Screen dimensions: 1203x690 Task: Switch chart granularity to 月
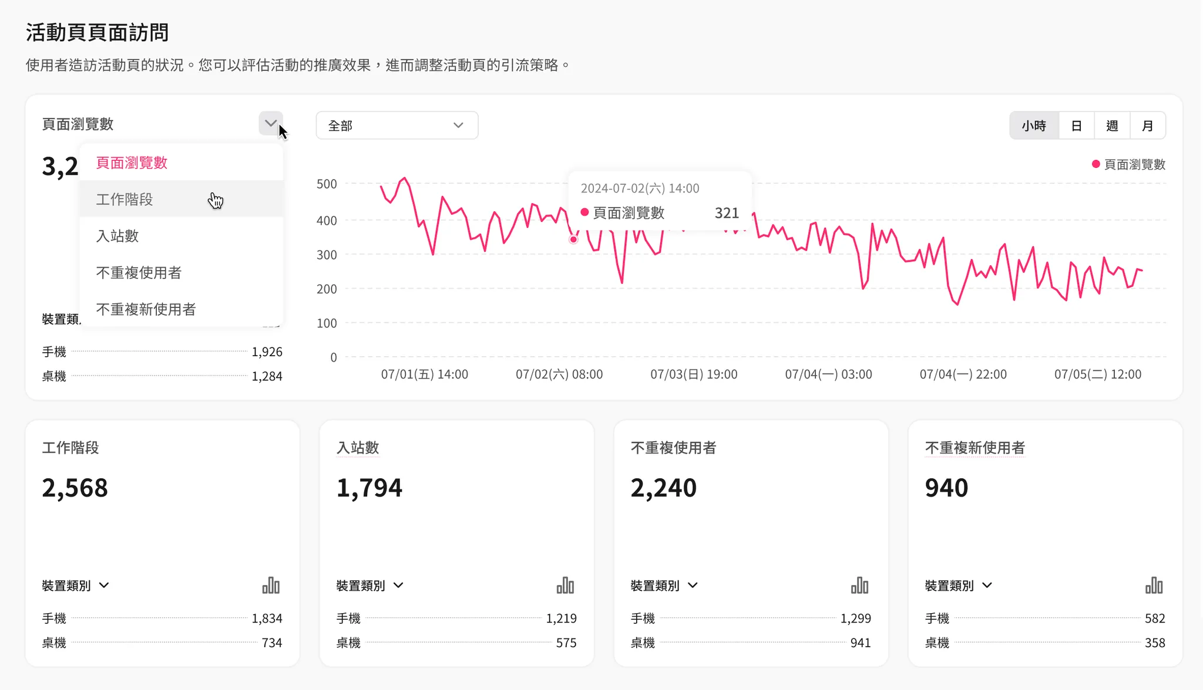(x=1147, y=126)
